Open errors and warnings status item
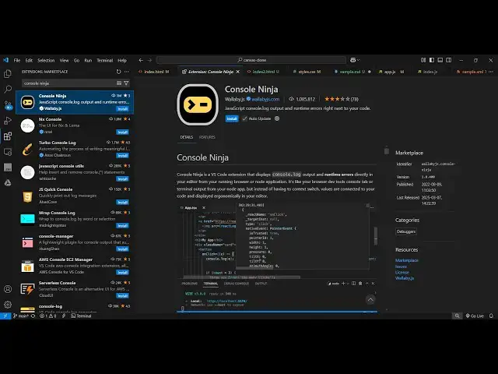This screenshot has width=498, height=374. pyautogui.click(x=47, y=316)
